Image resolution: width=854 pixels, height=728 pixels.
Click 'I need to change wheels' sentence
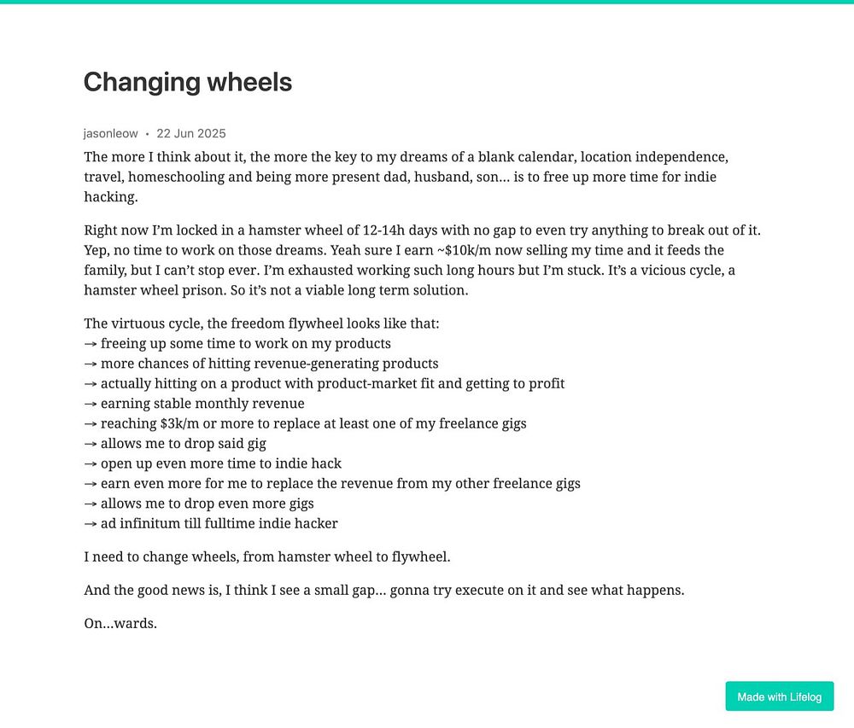click(x=266, y=556)
